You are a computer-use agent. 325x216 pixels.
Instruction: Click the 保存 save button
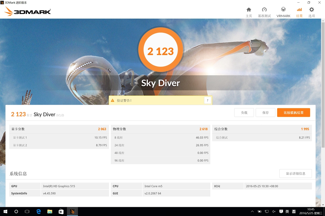pos(265,113)
